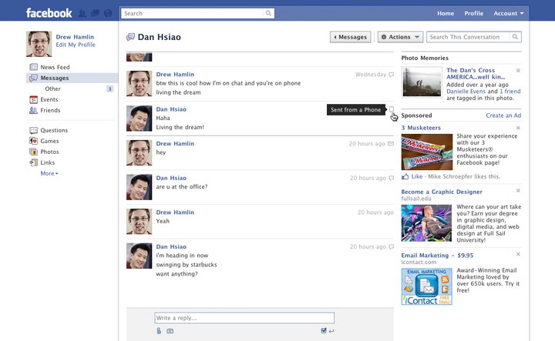Click the friend requests icon in top bar

(82, 13)
